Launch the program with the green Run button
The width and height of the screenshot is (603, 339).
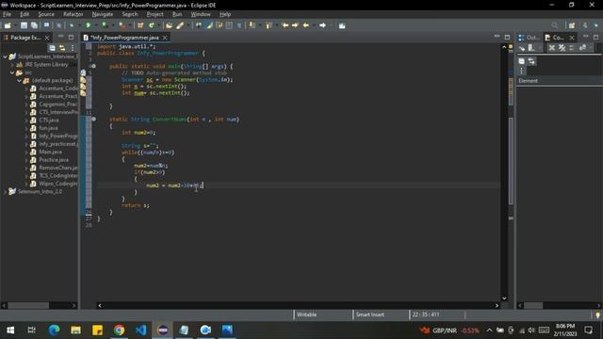pyautogui.click(x=88, y=25)
